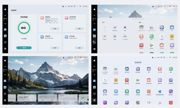This screenshot has height=108, width=180.
Task: Open the green shield cabin manager app
Action: click(127, 91)
